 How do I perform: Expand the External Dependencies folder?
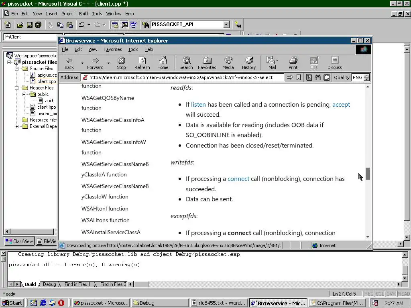(17, 126)
